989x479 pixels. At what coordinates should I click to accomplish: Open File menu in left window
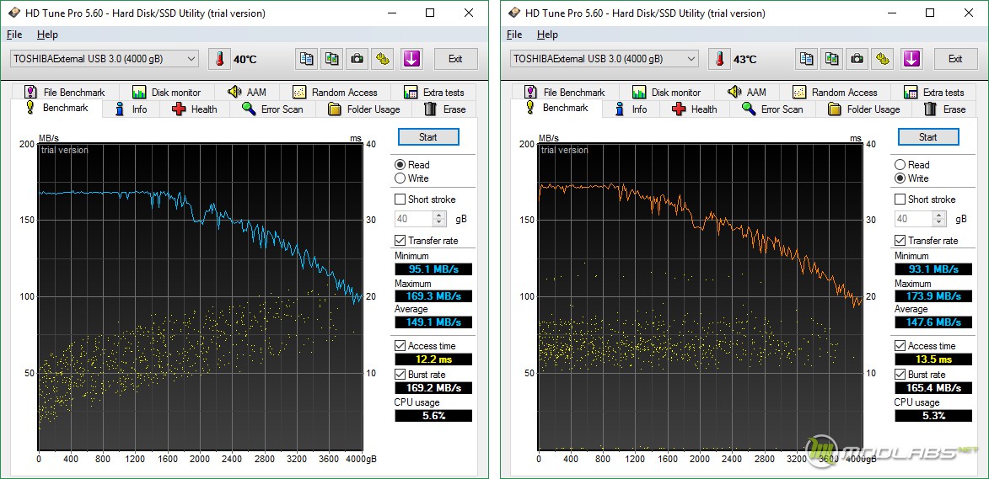13,35
